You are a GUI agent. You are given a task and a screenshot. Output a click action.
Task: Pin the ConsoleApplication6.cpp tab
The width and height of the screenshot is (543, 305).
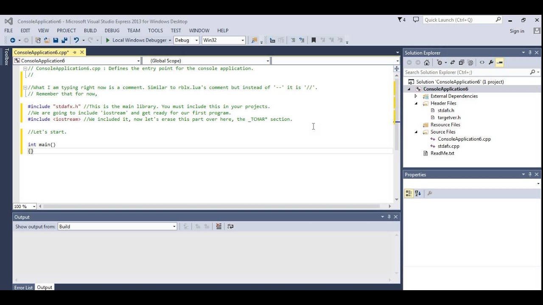pos(75,53)
